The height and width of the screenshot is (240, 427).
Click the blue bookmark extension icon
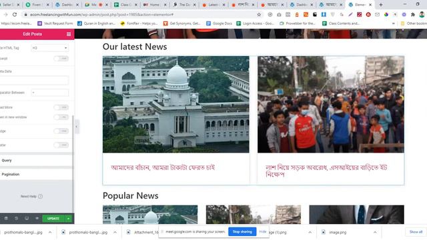(324, 15)
